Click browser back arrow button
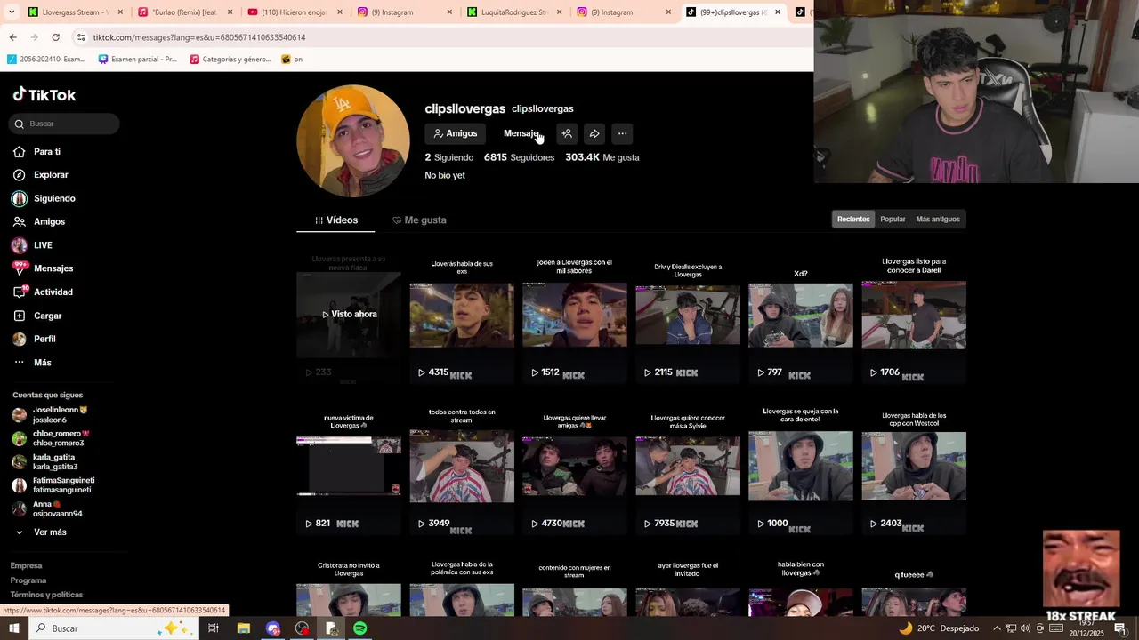The height and width of the screenshot is (640, 1139). tap(12, 37)
